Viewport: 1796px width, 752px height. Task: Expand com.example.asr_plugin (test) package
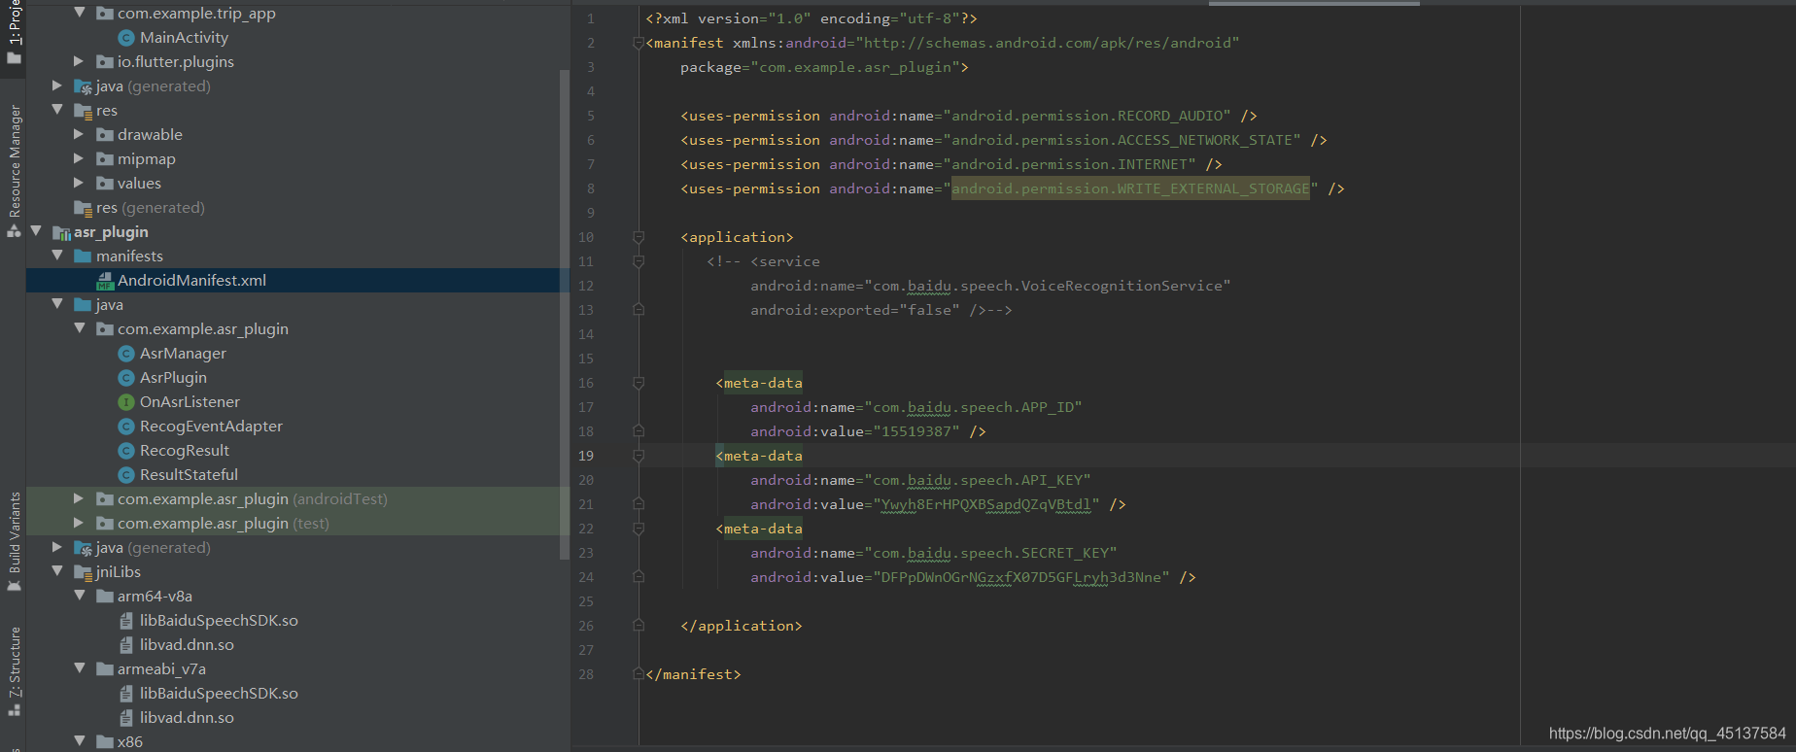[80, 523]
